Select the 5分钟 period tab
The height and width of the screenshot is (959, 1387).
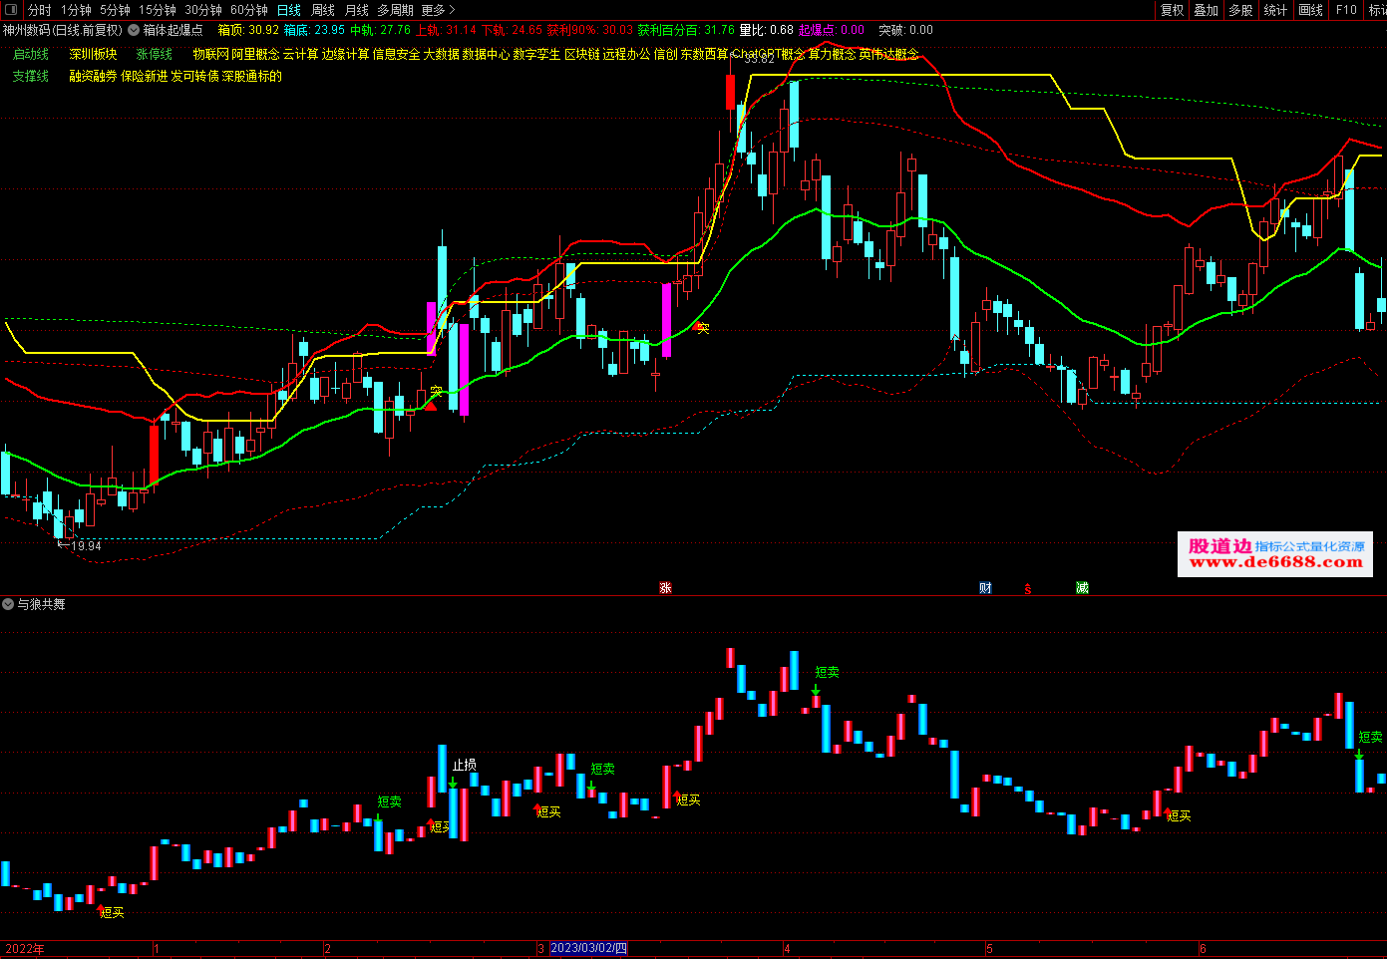(x=115, y=10)
